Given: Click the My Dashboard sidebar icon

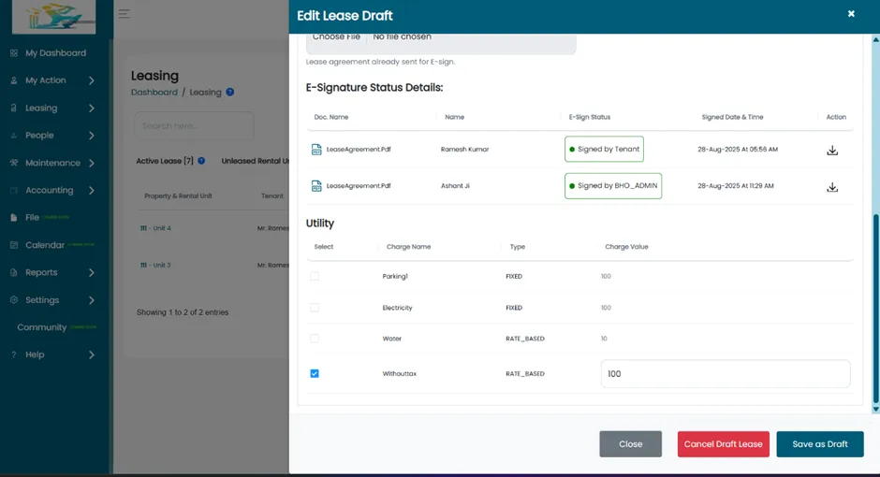Looking at the screenshot, I should (x=13, y=52).
